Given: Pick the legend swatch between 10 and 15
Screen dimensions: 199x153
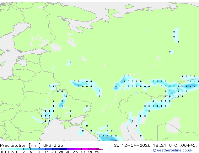Looking at the screenshot, I should click(x=42, y=149).
